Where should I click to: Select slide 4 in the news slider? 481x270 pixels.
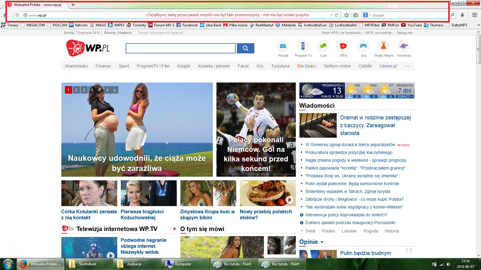pyautogui.click(x=92, y=90)
